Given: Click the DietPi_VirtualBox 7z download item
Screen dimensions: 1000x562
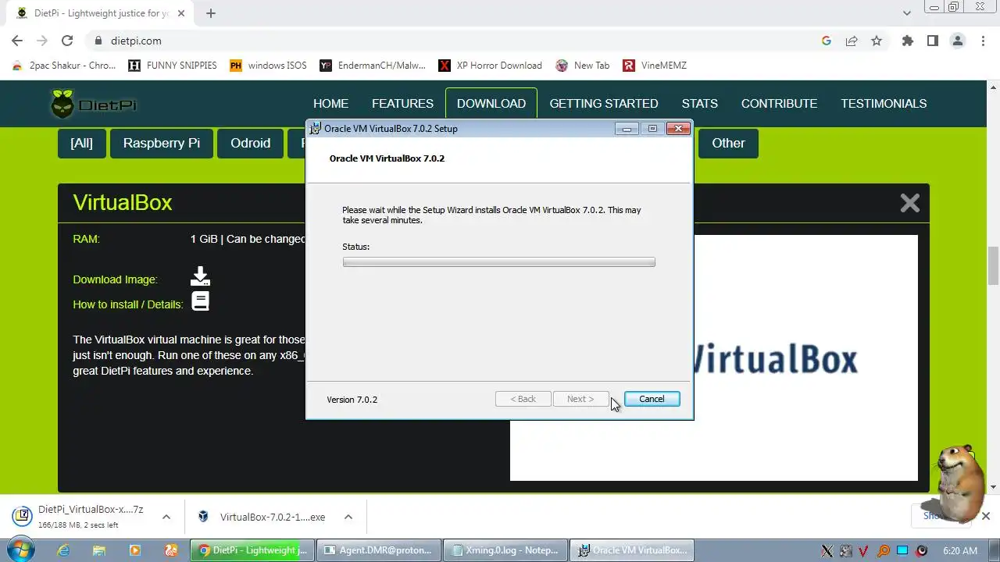Looking at the screenshot, I should click(81, 517).
